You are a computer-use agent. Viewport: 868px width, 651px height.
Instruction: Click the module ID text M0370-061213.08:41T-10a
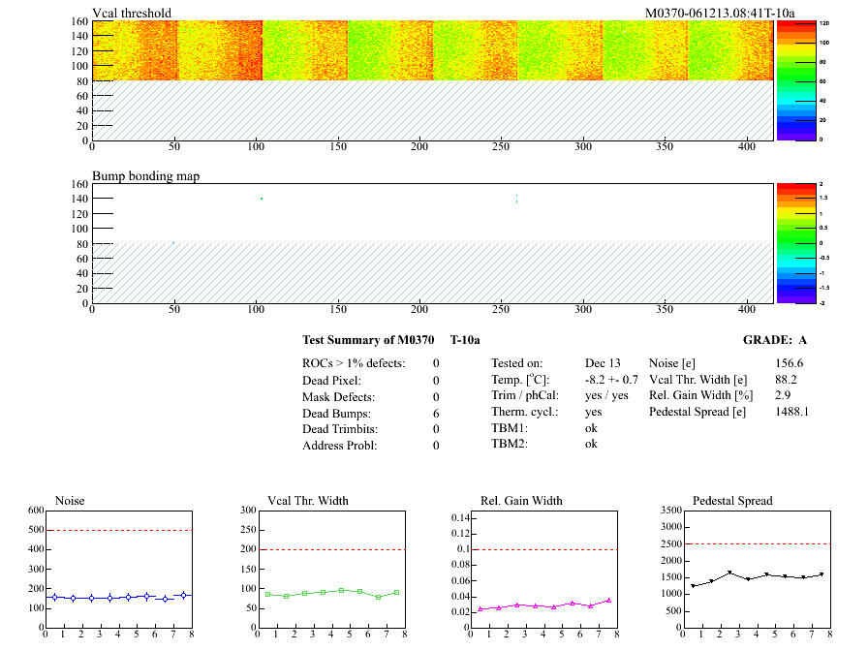720,13
